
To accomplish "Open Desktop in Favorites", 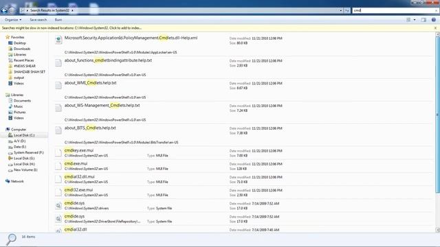I will coord(20,43).
